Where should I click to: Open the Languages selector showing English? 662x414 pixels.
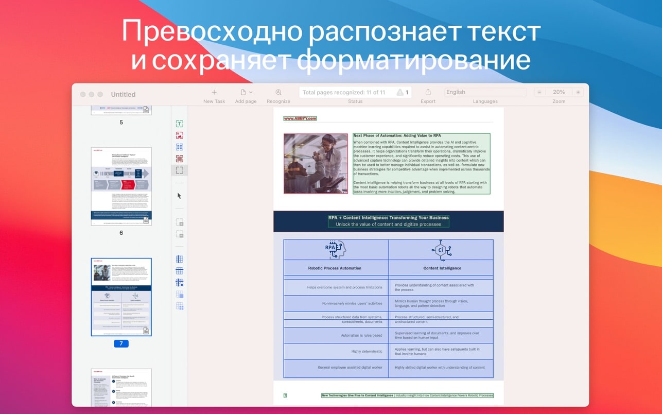point(484,92)
